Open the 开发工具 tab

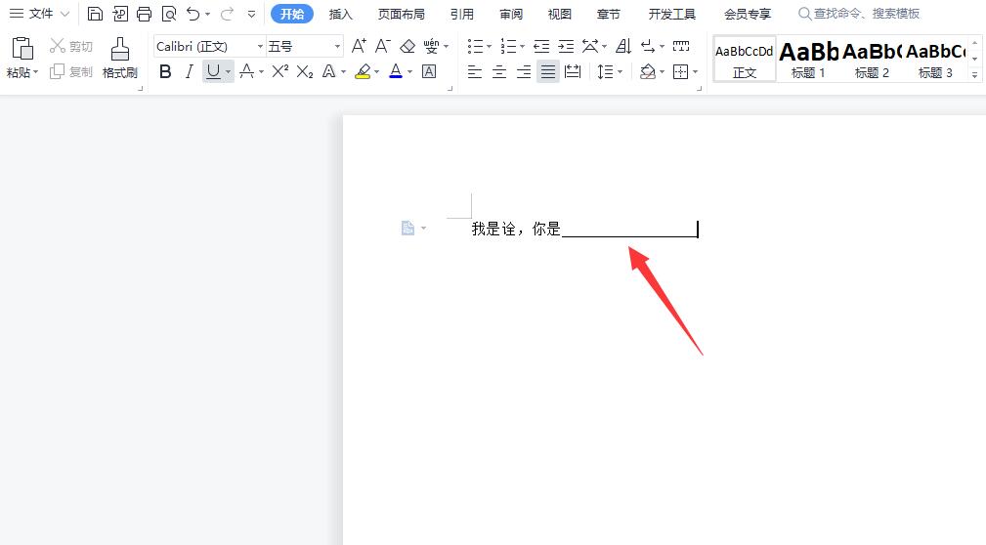pos(672,14)
